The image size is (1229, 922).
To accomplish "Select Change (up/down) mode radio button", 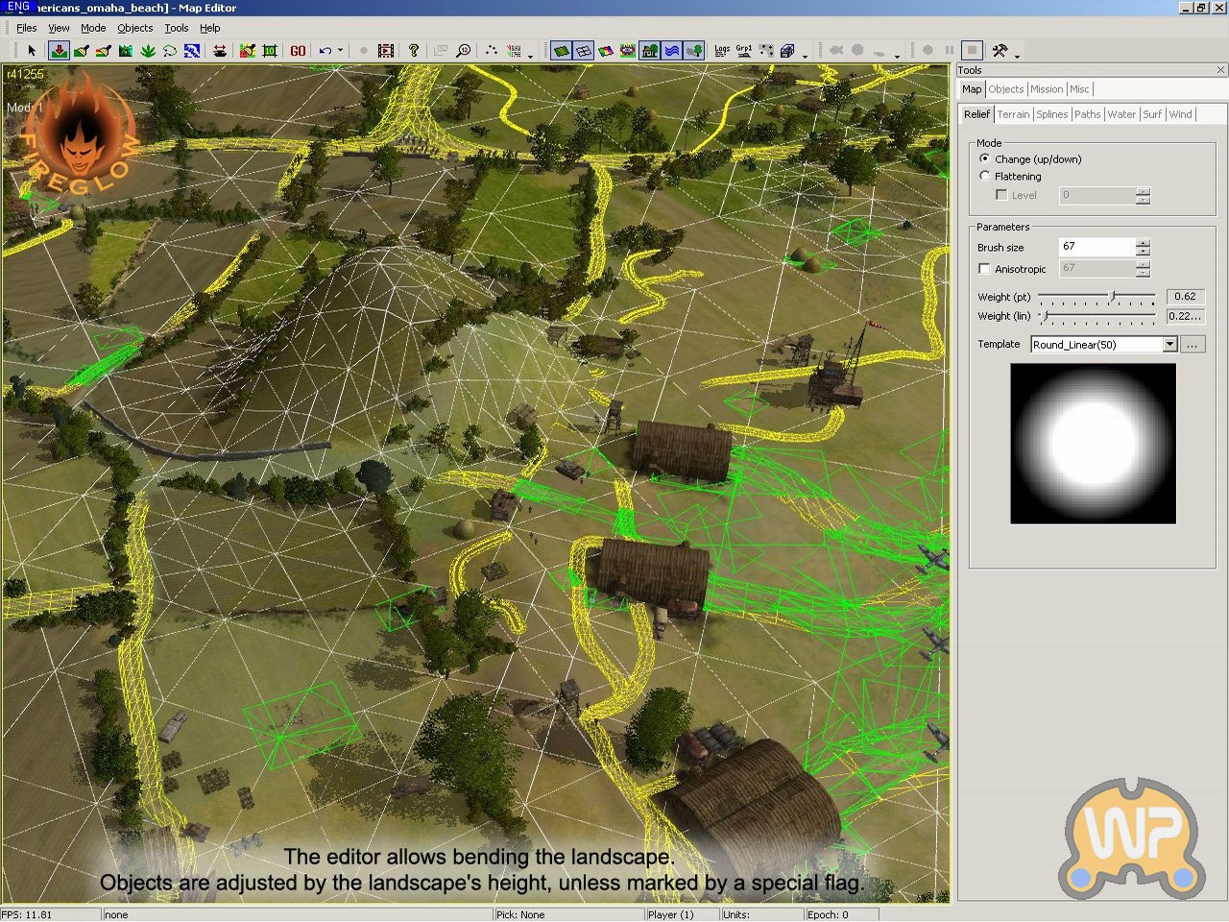I will click(x=985, y=158).
